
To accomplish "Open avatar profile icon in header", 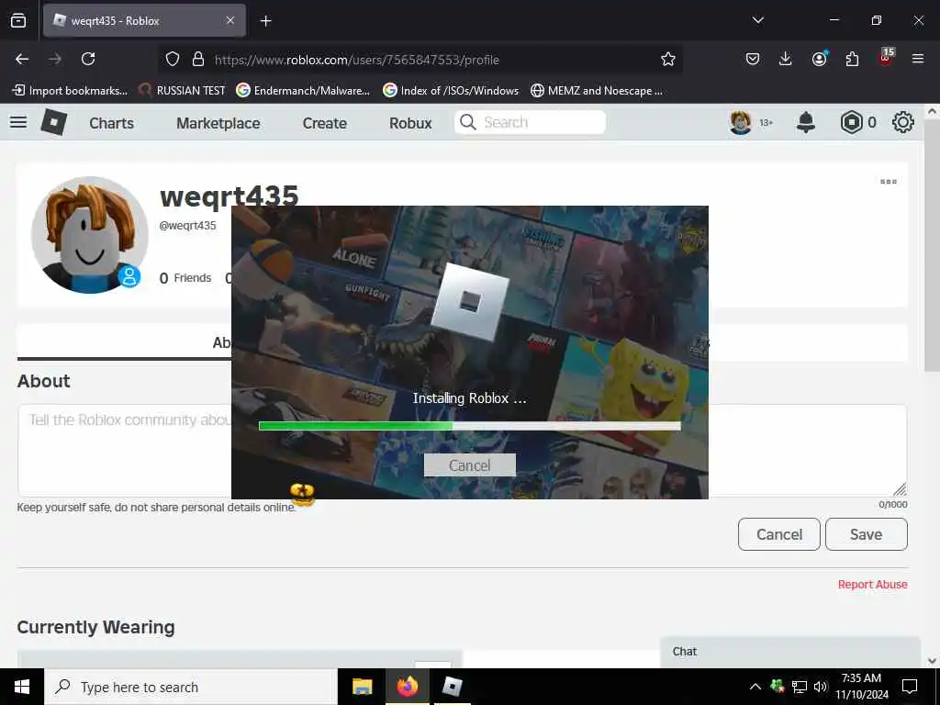I will [741, 122].
